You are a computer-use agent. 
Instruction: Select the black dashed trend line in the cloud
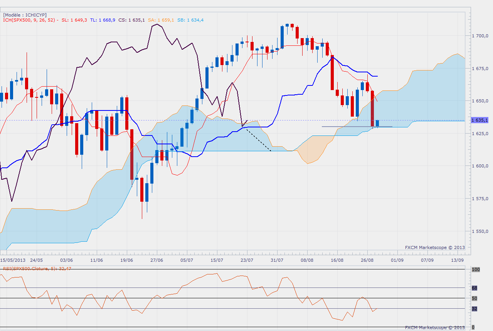coord(259,140)
